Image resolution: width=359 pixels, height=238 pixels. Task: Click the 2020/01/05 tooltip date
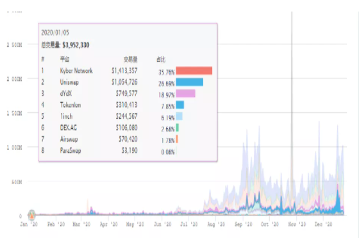click(x=55, y=33)
